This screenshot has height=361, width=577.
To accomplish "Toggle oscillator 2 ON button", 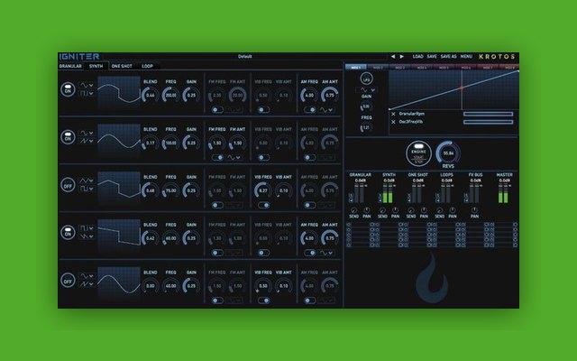I will pos(68,137).
